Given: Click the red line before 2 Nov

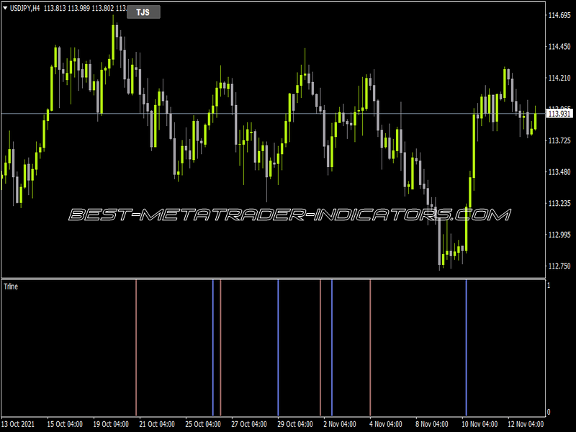Looking at the screenshot, I should [x=320, y=348].
